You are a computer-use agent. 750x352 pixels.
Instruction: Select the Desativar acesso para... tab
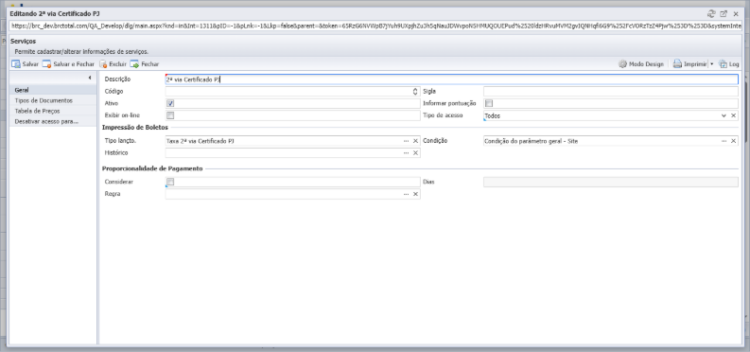(x=53, y=121)
